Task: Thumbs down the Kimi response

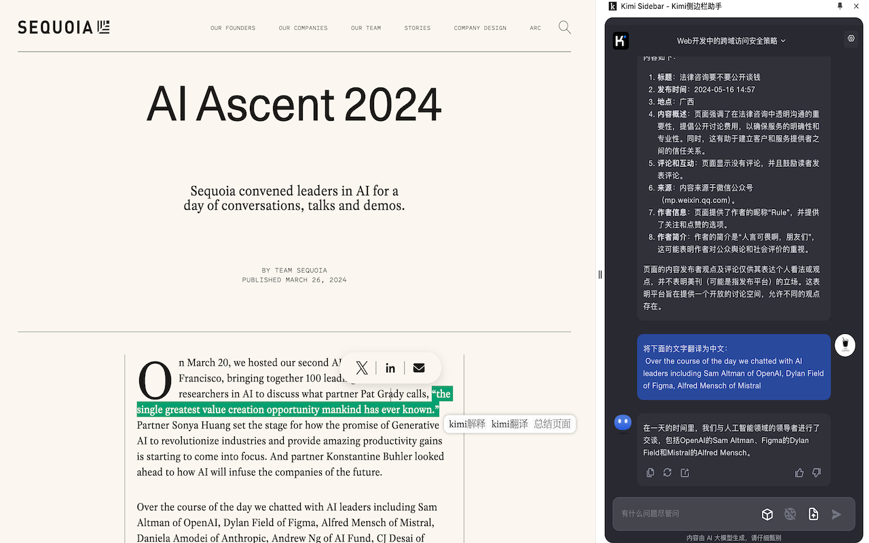Action: pos(817,472)
